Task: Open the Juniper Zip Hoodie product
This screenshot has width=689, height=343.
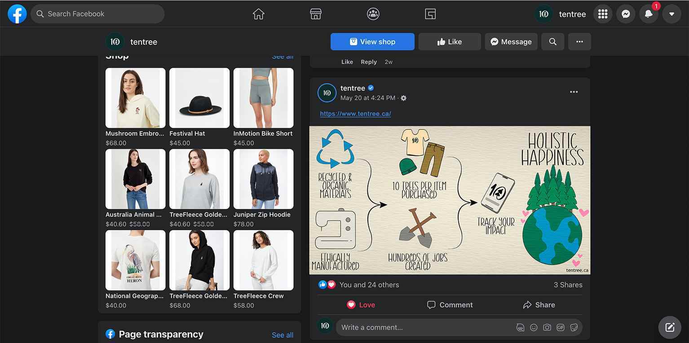Action: point(263,179)
